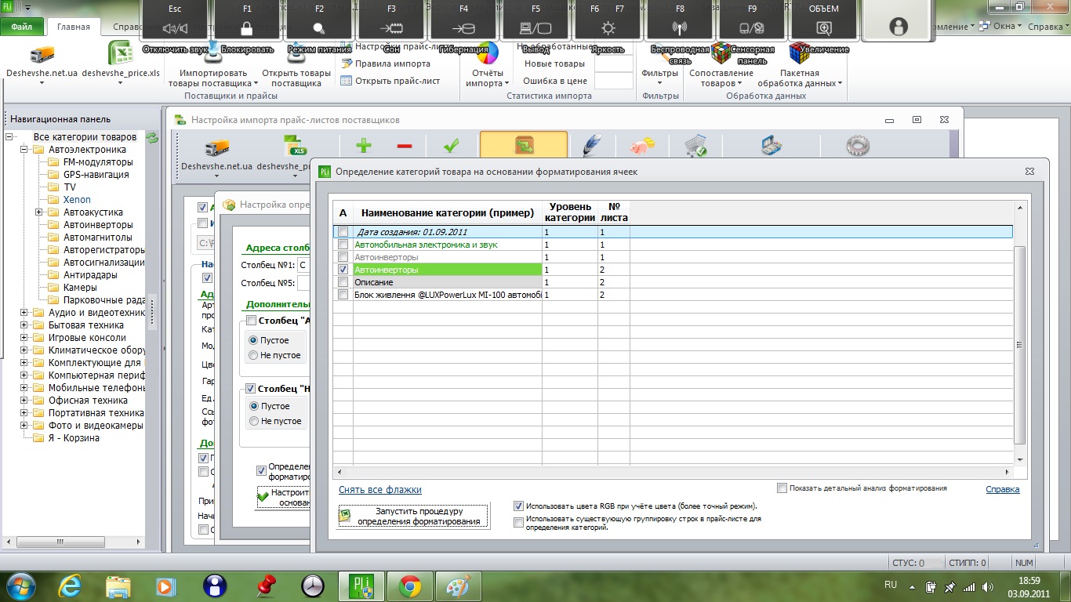Click the calculator icon in import settings toolbar
Image resolution: width=1071 pixels, height=602 pixels.
(x=772, y=147)
